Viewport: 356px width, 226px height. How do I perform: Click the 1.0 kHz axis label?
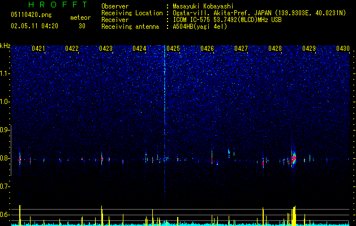click(x=5, y=102)
